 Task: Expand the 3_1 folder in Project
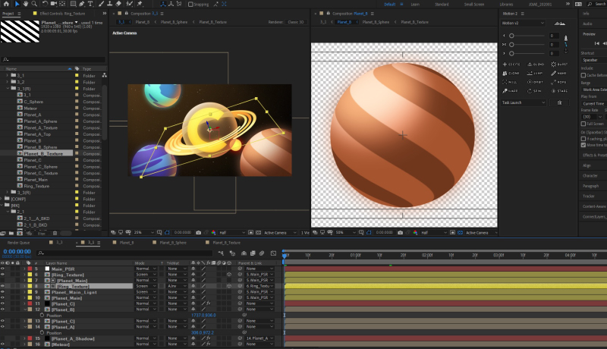point(8,75)
